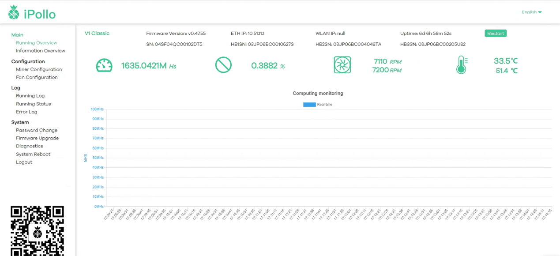This screenshot has height=256, width=560.
Task: Navigate to Firmware Upgrade
Action: 37,138
